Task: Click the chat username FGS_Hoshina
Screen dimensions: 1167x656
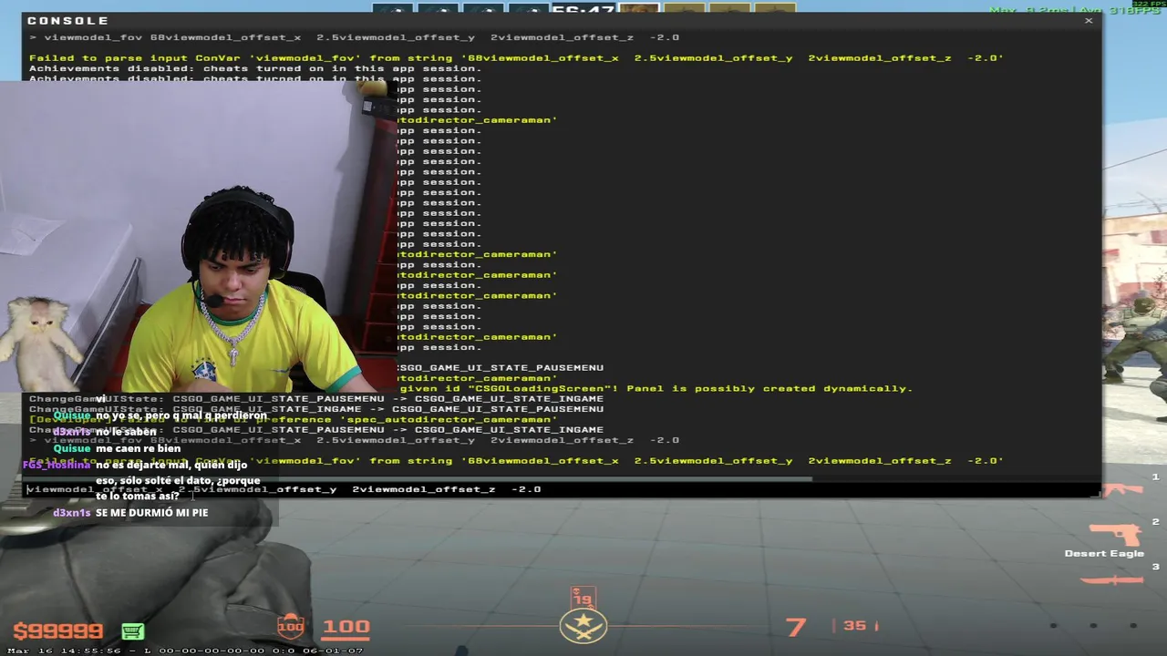Action: pos(57,465)
